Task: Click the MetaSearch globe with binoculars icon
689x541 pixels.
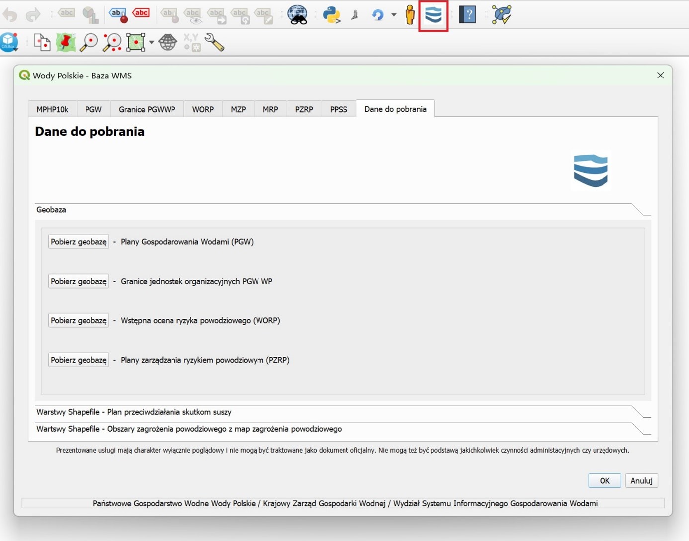Action: click(x=297, y=15)
